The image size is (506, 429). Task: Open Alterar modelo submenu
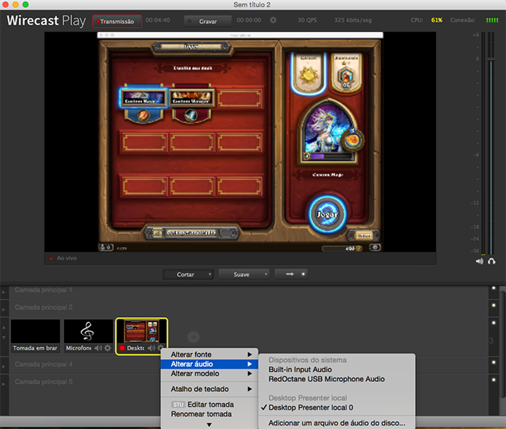tap(209, 374)
